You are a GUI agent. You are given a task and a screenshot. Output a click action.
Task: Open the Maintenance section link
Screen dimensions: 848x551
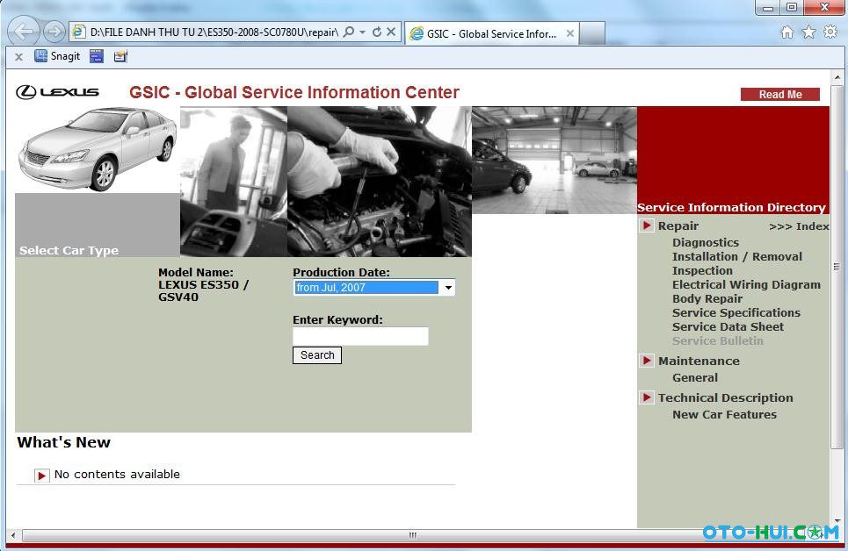coord(699,361)
